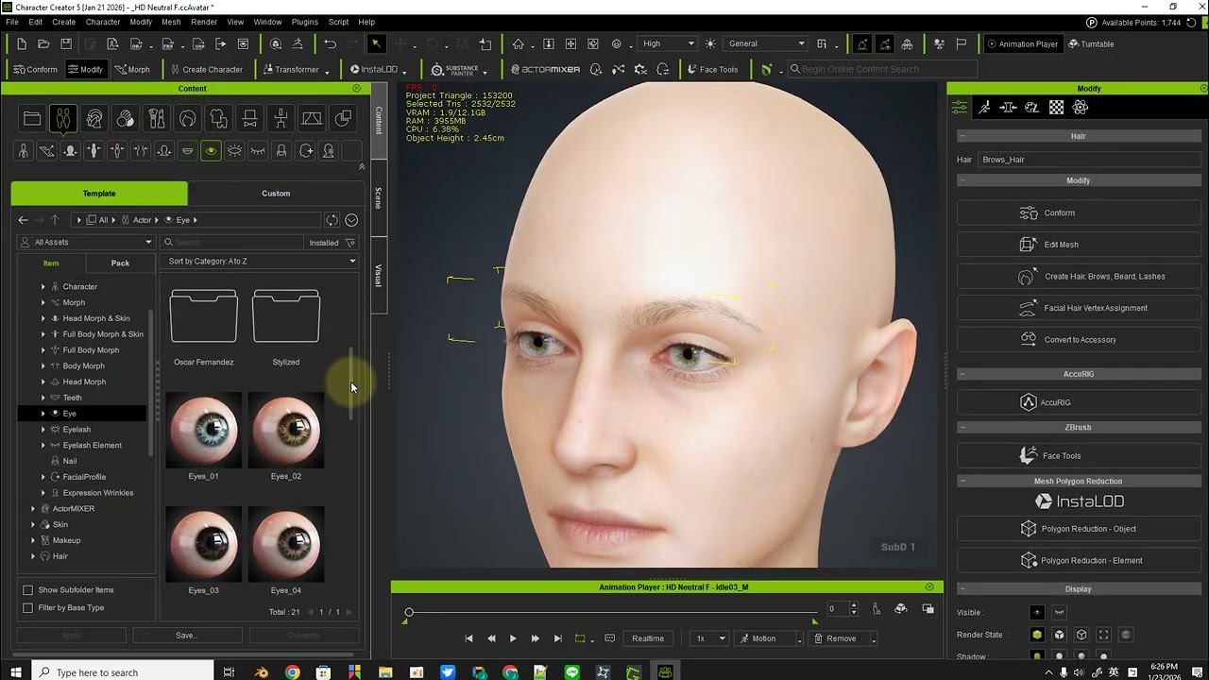The height and width of the screenshot is (680, 1209).
Task: Select the AccuRIG icon in Modify panel
Action: click(1028, 402)
